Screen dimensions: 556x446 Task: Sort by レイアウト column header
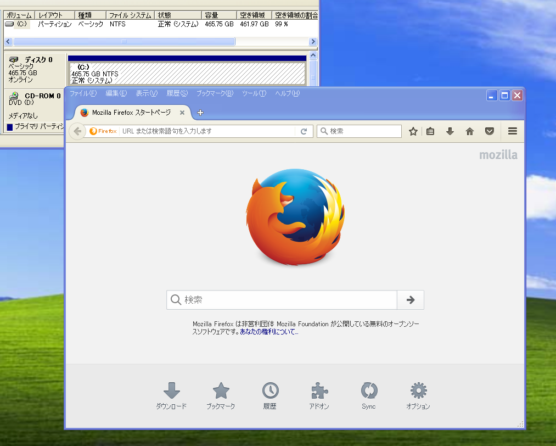click(55, 15)
